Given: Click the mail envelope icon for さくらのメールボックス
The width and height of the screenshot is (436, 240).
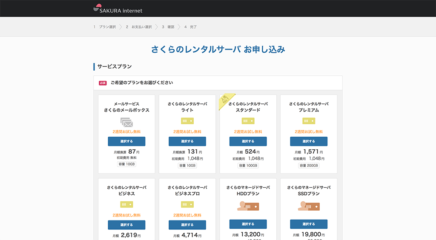Looking at the screenshot, I should click(x=126, y=122).
